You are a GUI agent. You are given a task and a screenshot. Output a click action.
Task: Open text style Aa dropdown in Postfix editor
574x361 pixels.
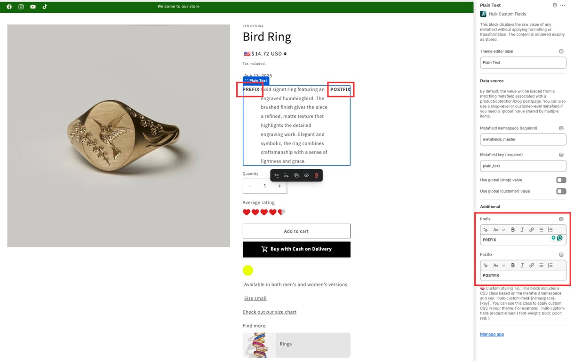coord(499,266)
